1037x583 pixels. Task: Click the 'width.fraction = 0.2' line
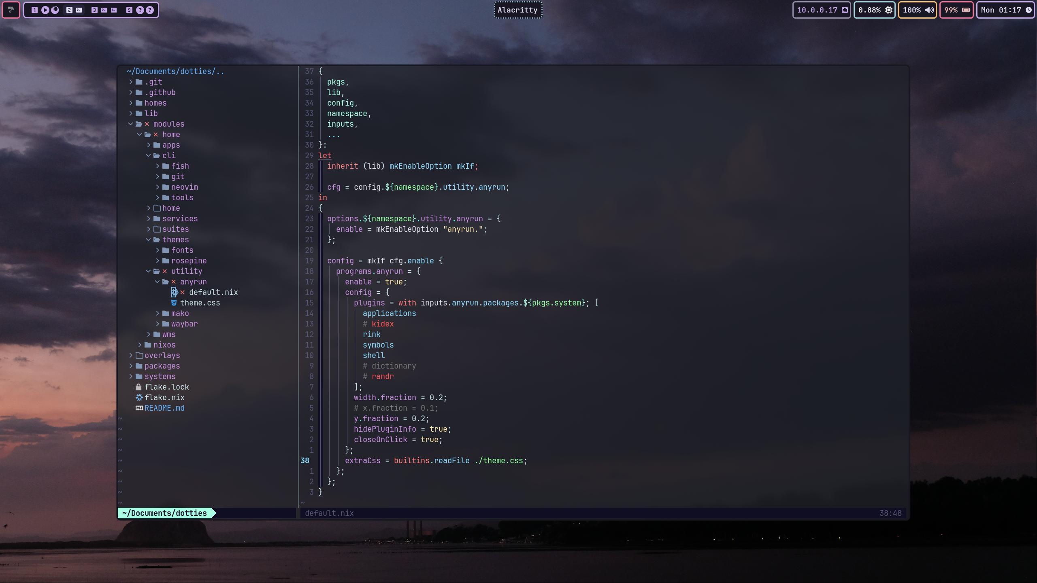point(400,397)
